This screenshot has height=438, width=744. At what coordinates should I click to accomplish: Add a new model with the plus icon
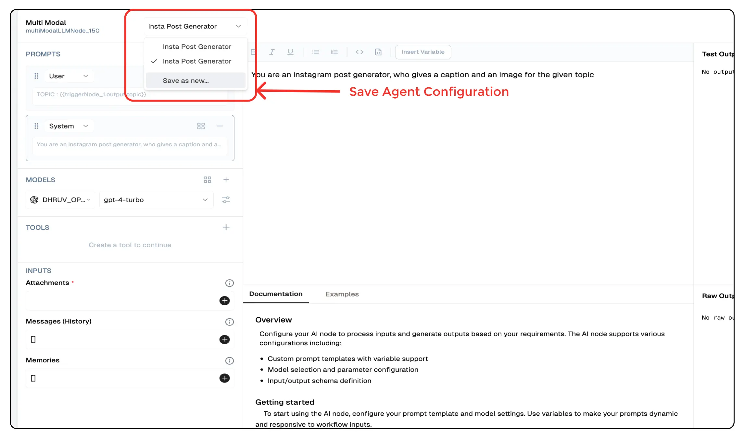226,179
